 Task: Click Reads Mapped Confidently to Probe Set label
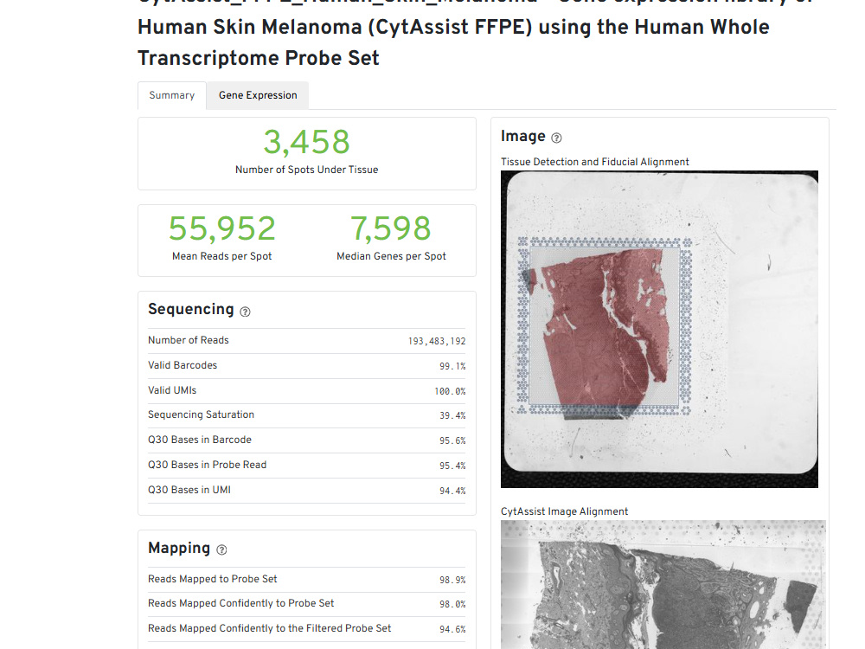tap(241, 603)
